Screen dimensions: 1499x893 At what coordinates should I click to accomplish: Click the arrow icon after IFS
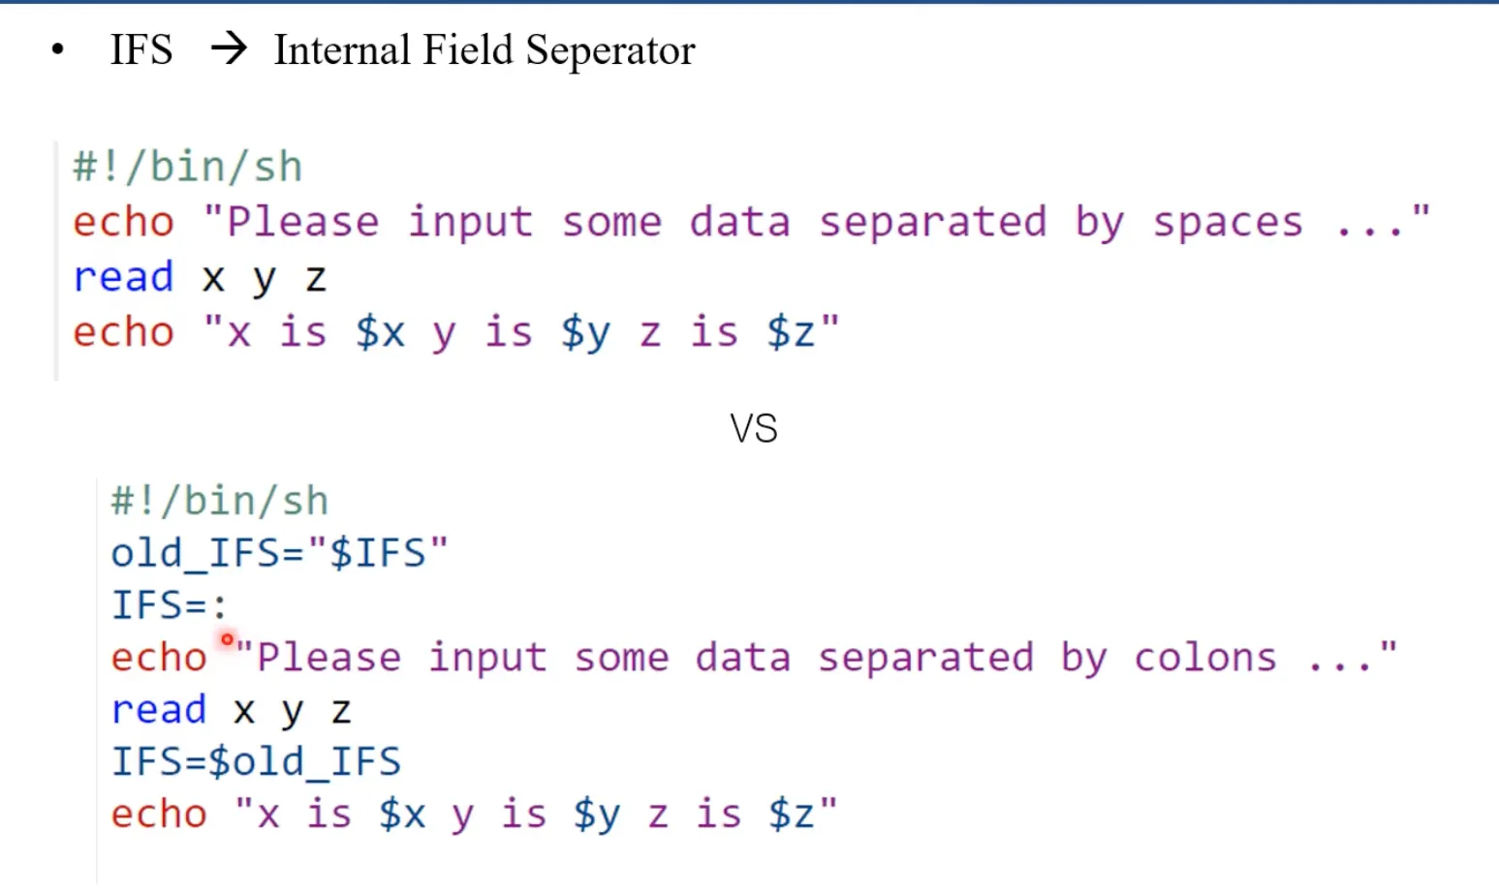[x=229, y=48]
